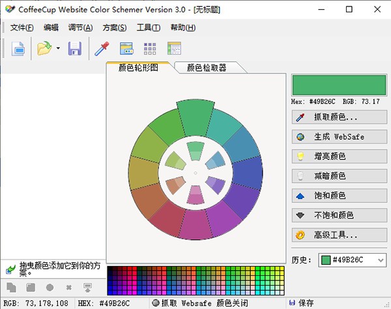The height and width of the screenshot is (309, 391).
Task: Select the eyedropper tool in toolbar
Action: click(102, 49)
